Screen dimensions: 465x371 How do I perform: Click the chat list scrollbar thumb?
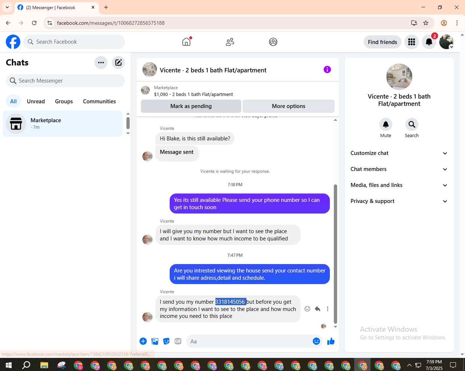coord(128,123)
